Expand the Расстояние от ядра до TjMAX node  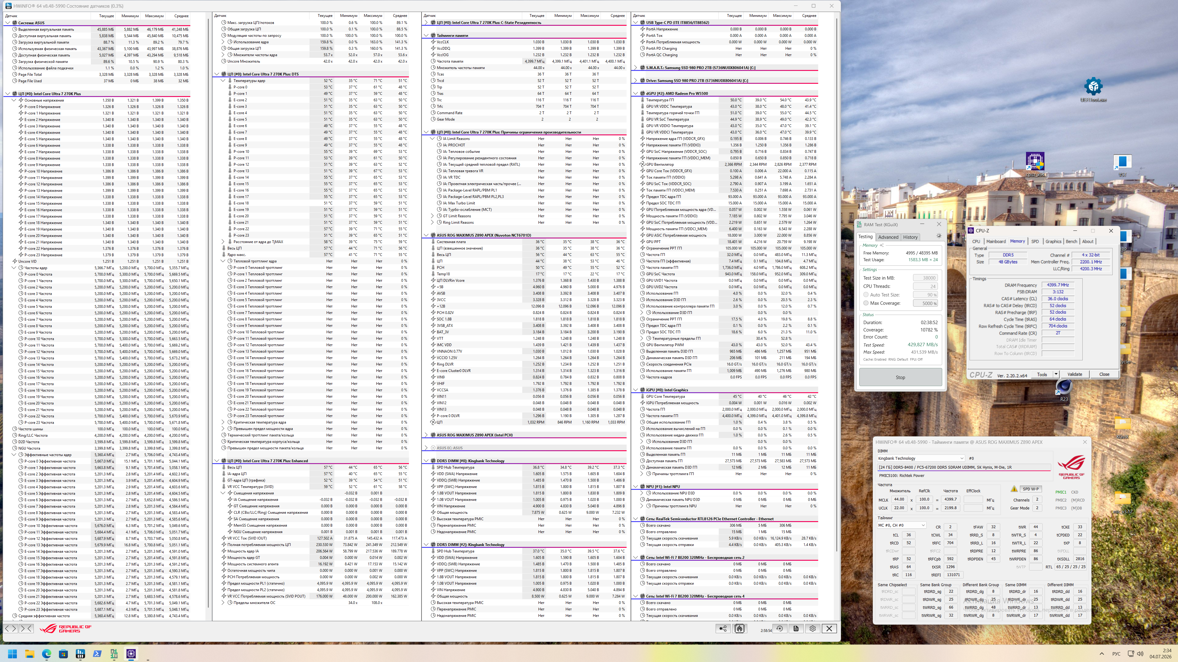[x=223, y=242]
